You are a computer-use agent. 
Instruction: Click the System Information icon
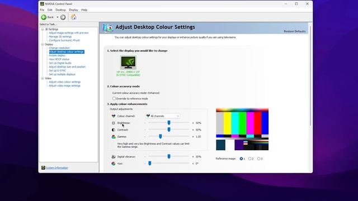(43, 167)
